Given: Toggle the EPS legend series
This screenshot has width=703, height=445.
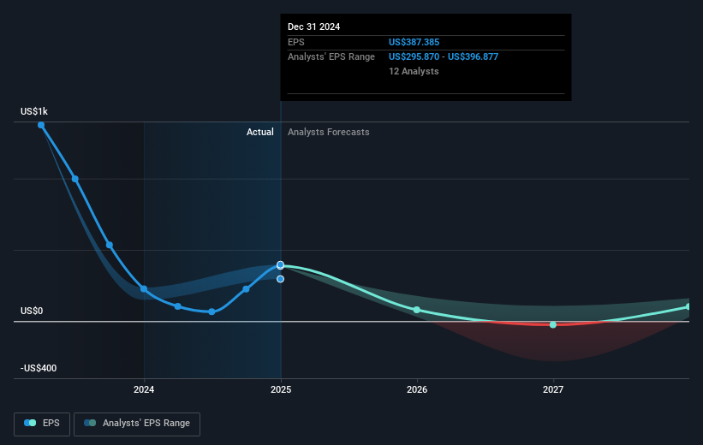Looking at the screenshot, I should click(x=42, y=424).
